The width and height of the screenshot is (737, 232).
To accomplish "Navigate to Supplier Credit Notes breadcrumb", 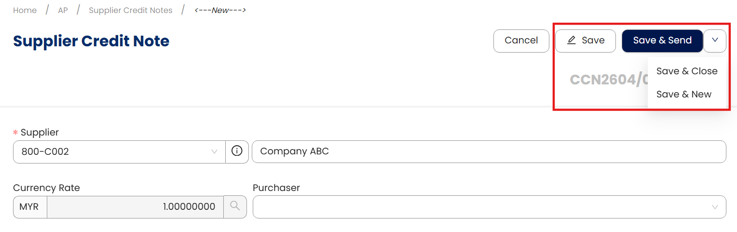I will tap(130, 10).
